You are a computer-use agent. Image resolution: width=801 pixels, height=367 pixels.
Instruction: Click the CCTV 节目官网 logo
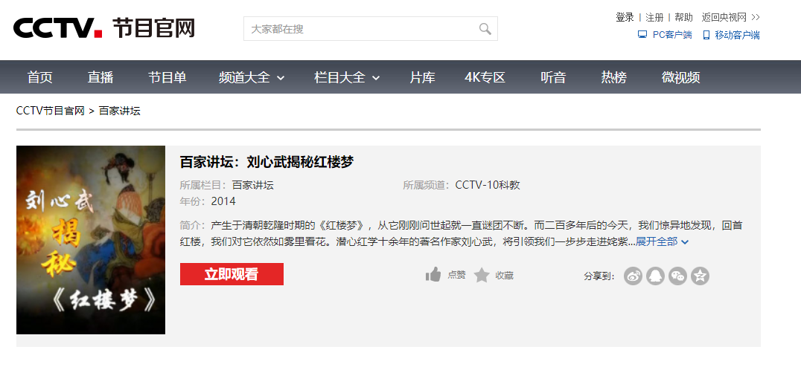pos(104,27)
